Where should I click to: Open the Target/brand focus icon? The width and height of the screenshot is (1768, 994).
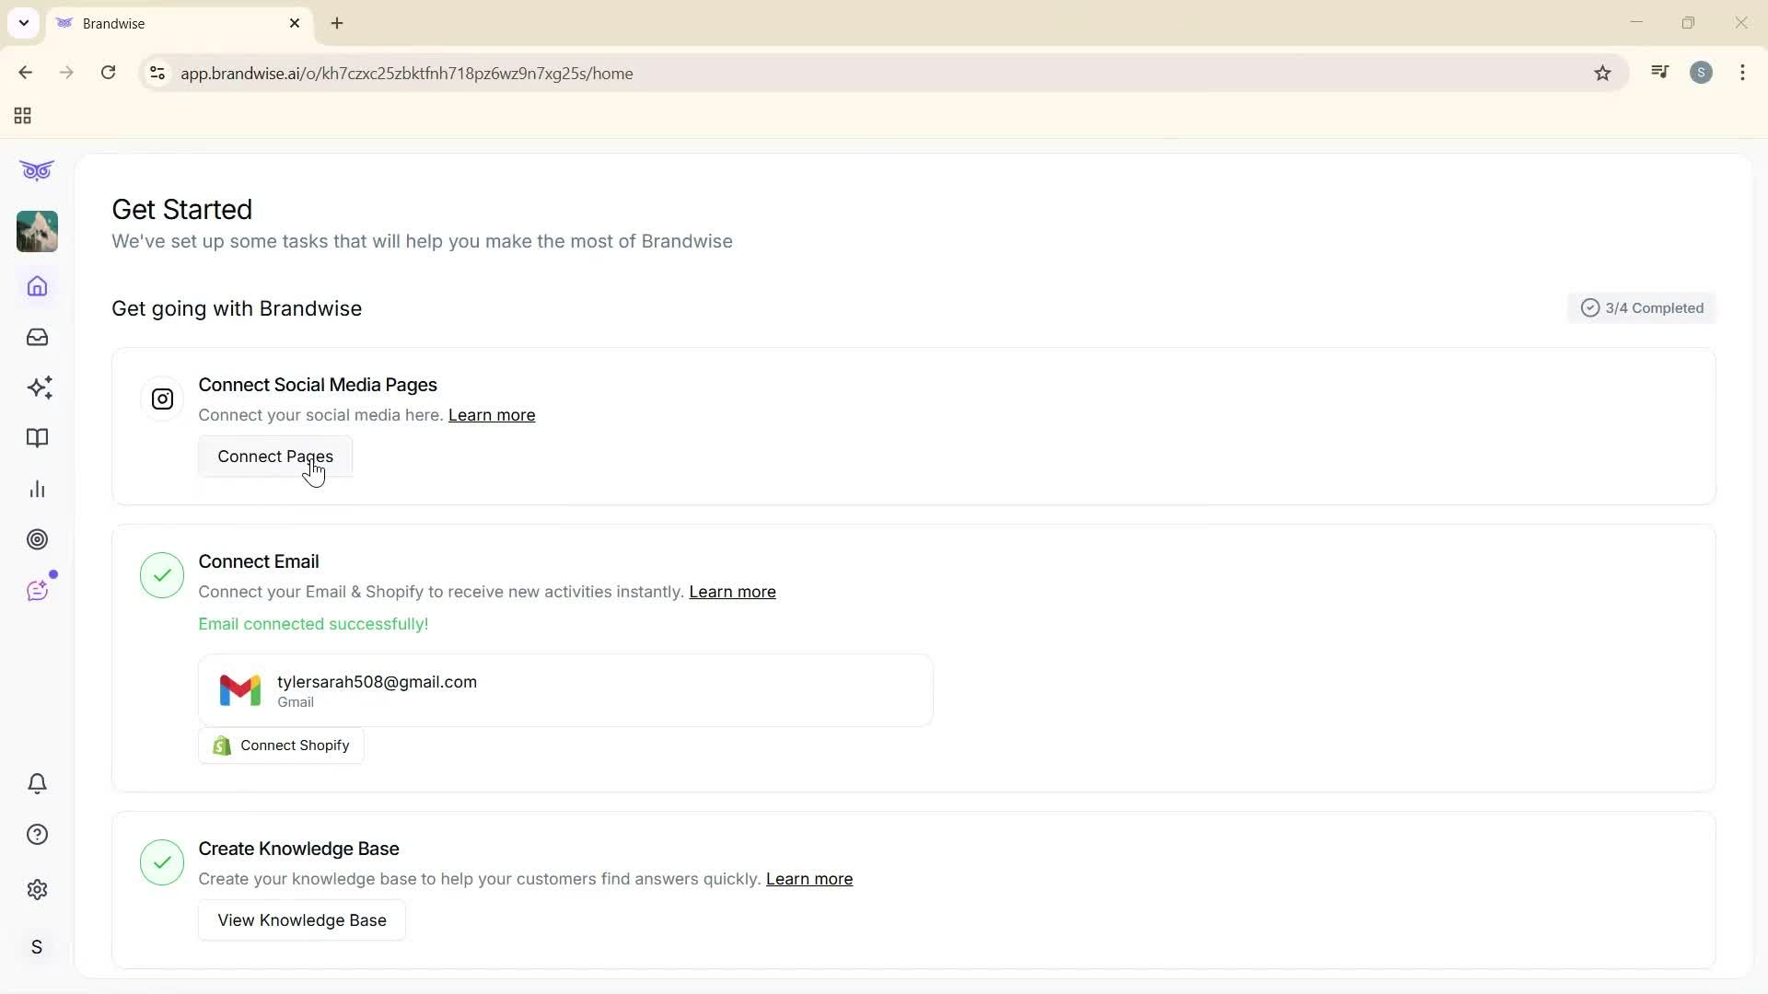point(37,539)
